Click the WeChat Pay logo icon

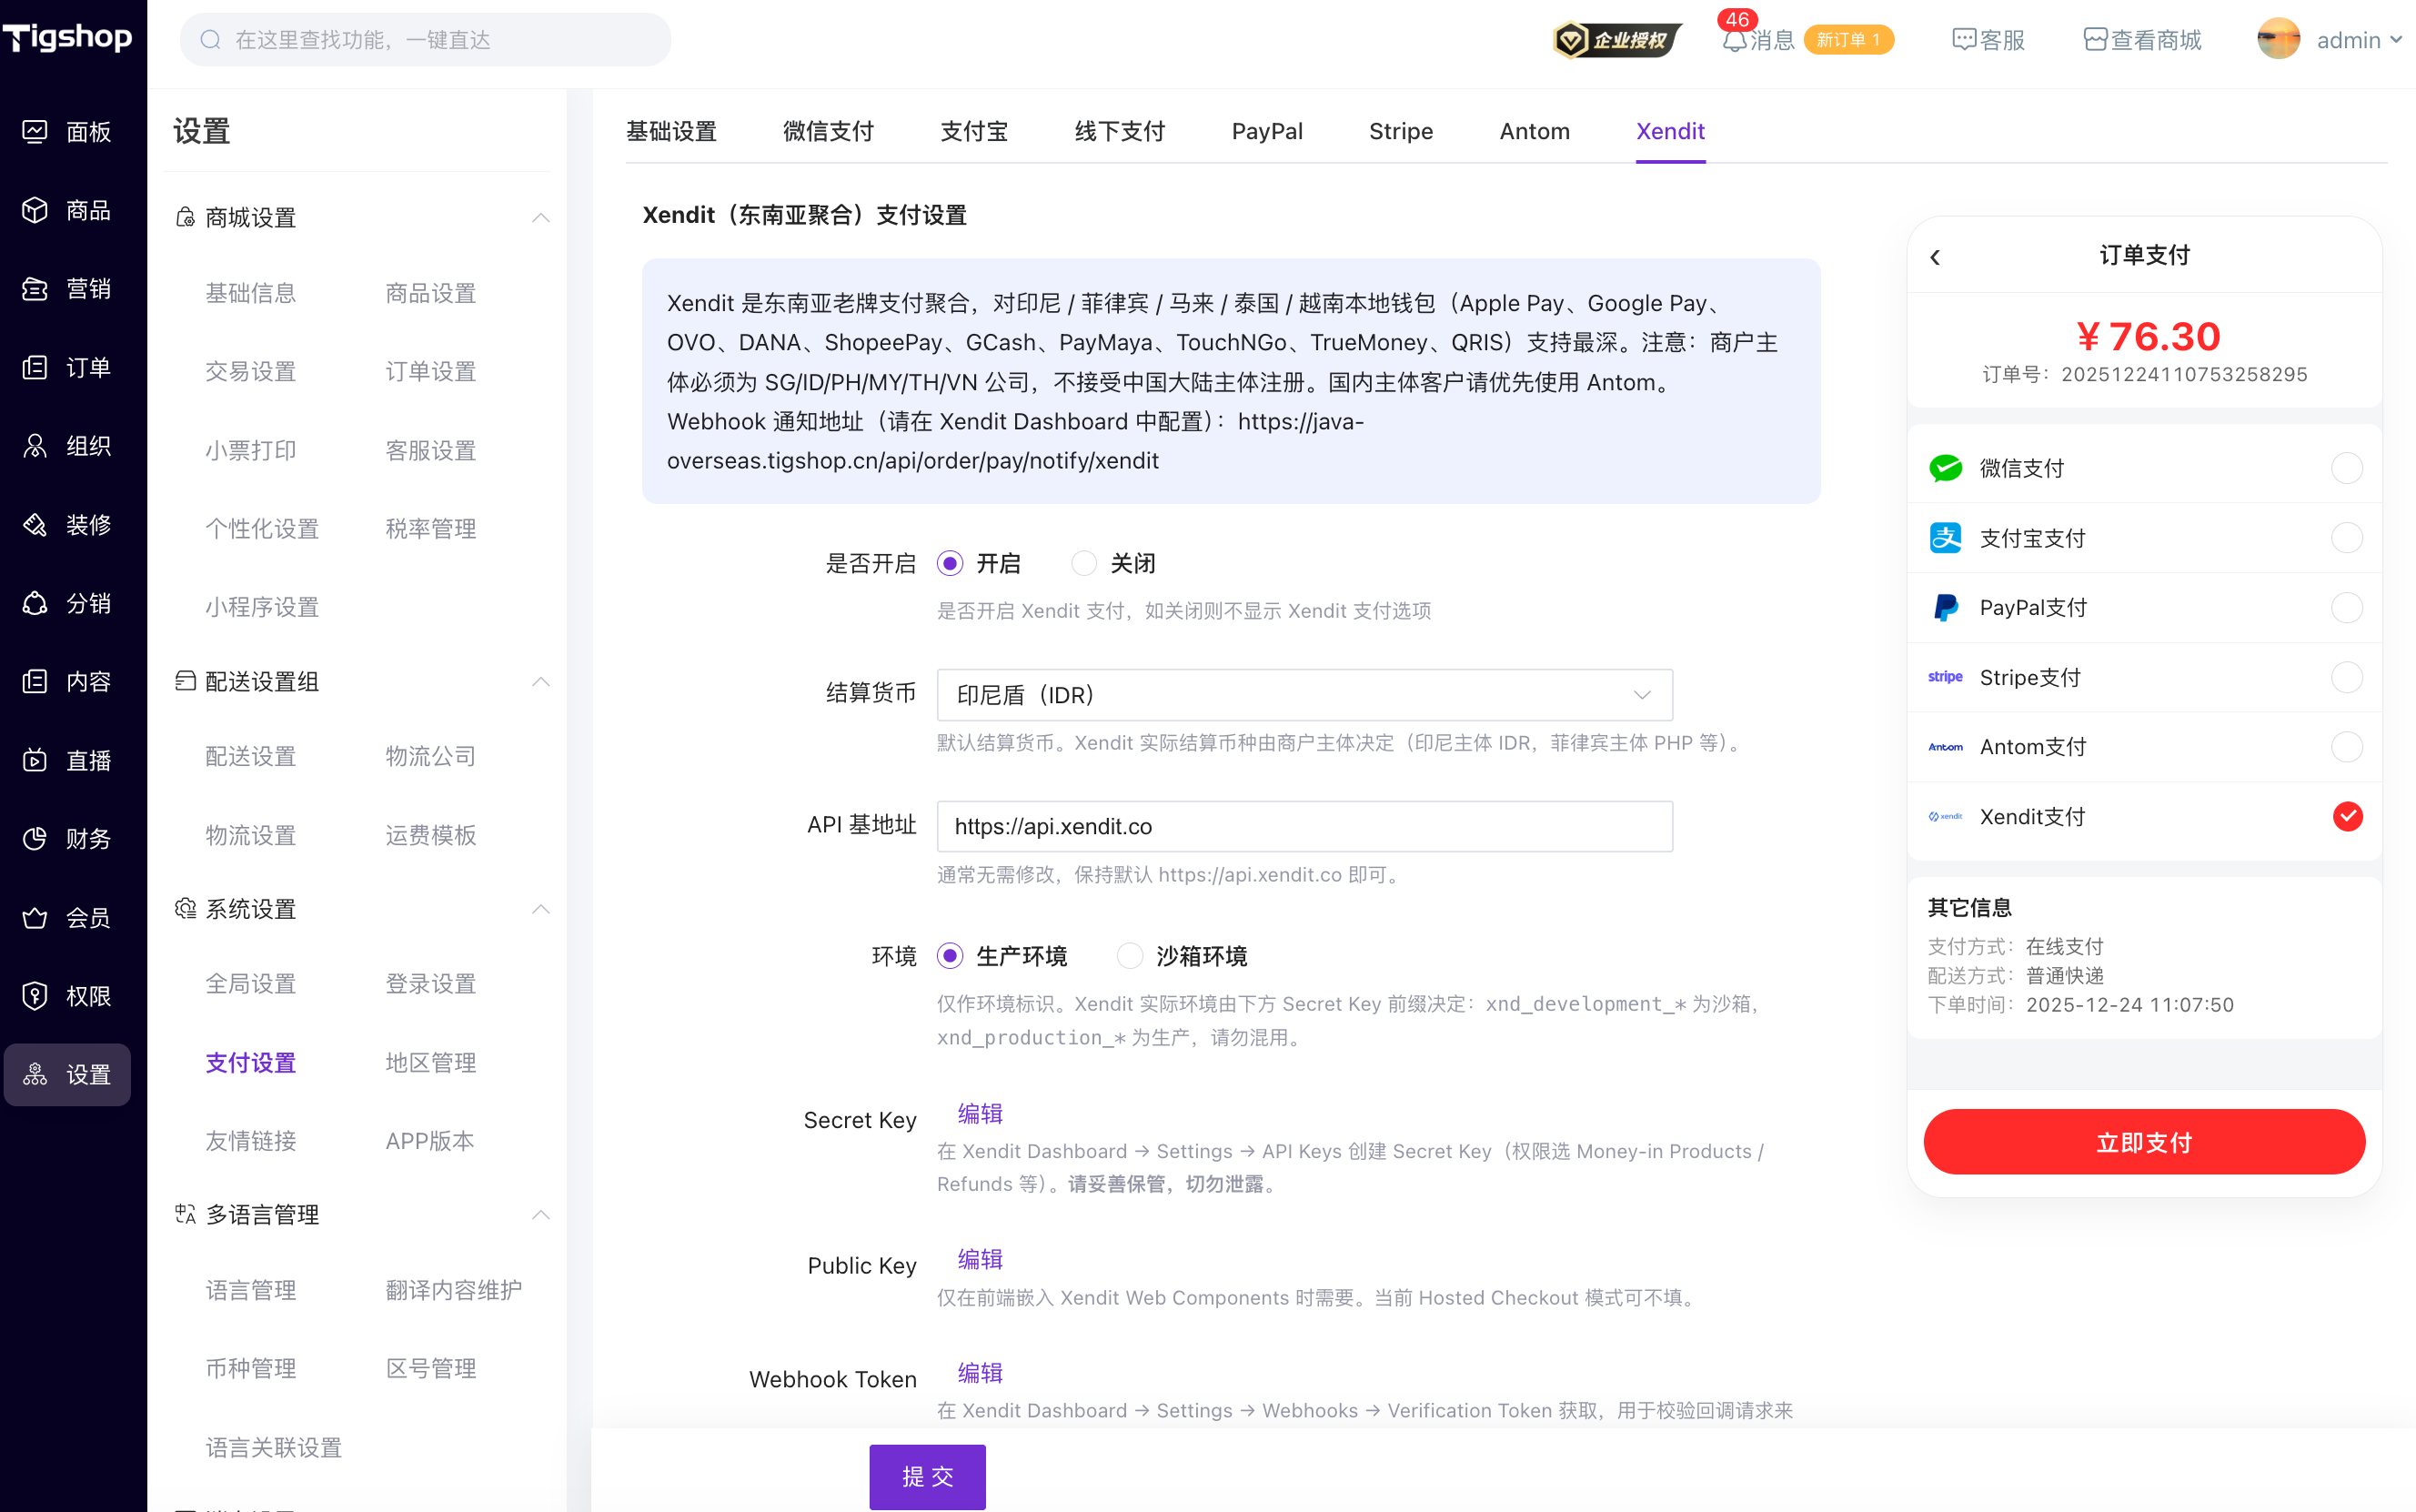pos(1945,468)
